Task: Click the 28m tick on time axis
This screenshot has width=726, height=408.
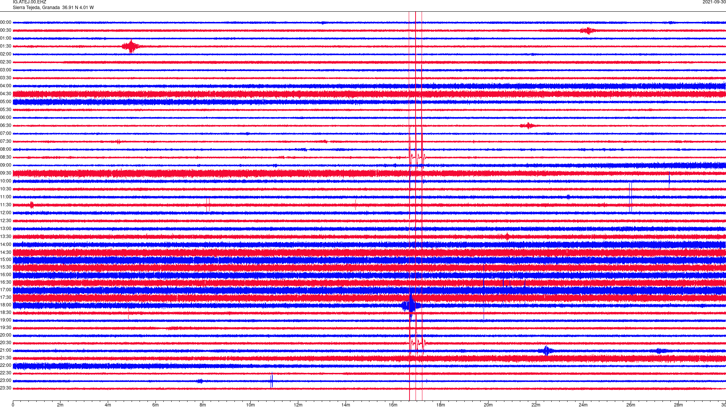Action: click(x=678, y=405)
